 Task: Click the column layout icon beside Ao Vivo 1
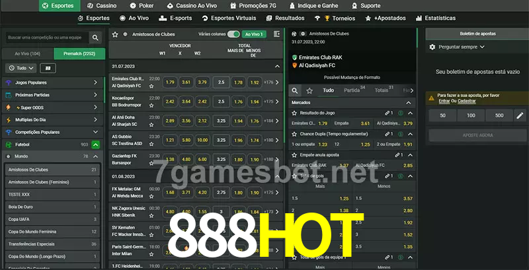(x=276, y=34)
